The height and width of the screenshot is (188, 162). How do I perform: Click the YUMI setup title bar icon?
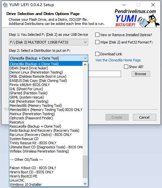point(5,5)
